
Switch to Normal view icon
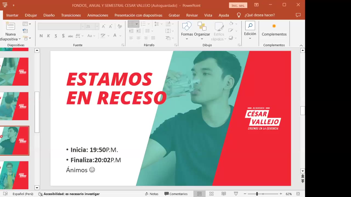pyautogui.click(x=199, y=194)
